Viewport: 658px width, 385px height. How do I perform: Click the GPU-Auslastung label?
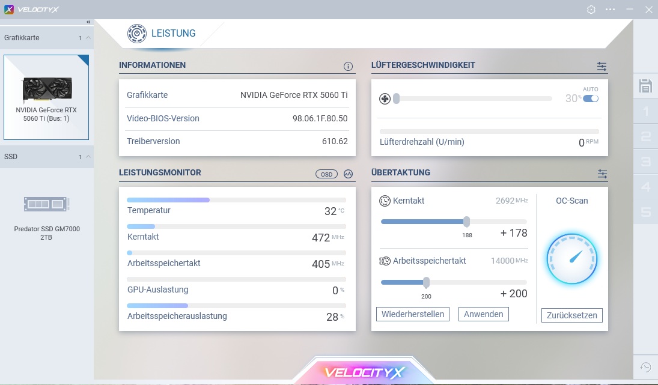pyautogui.click(x=158, y=290)
